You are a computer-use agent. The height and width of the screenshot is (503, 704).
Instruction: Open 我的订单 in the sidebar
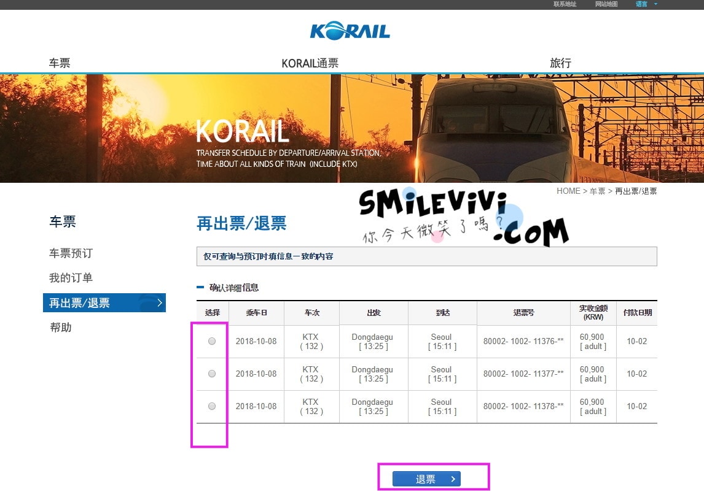pos(71,278)
